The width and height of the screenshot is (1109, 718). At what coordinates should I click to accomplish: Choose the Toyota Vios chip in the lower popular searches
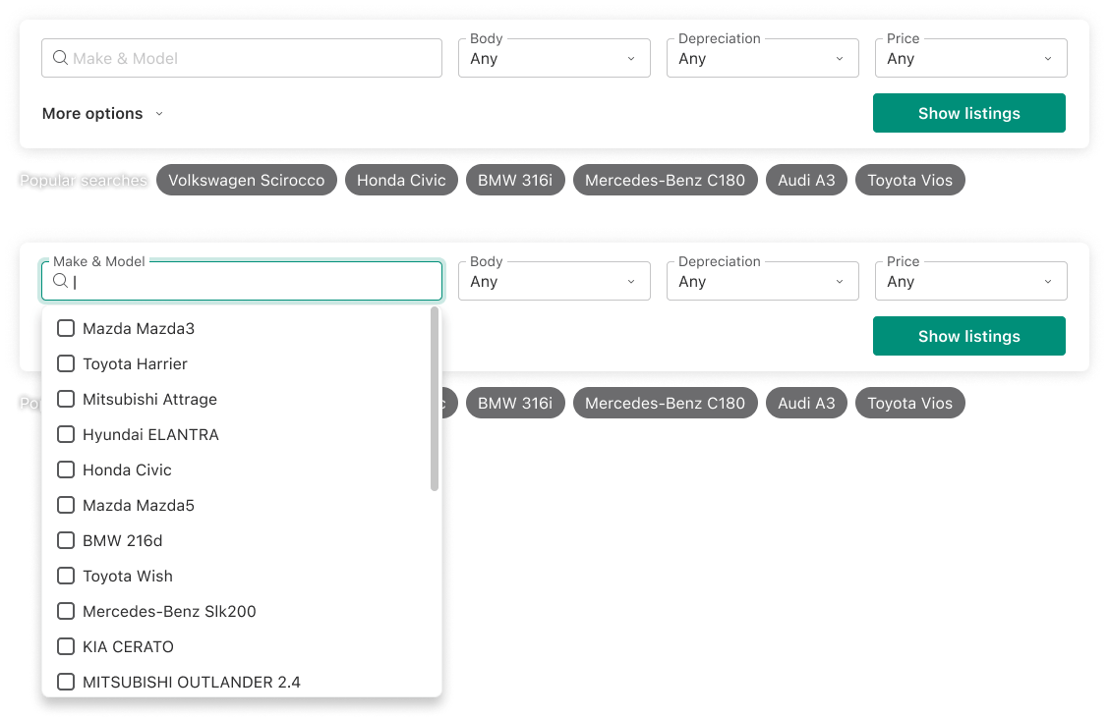pos(909,403)
